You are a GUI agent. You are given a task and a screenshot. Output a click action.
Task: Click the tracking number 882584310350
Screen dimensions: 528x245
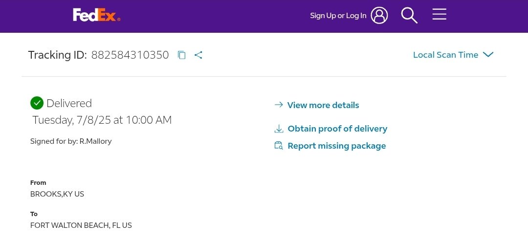click(x=130, y=55)
